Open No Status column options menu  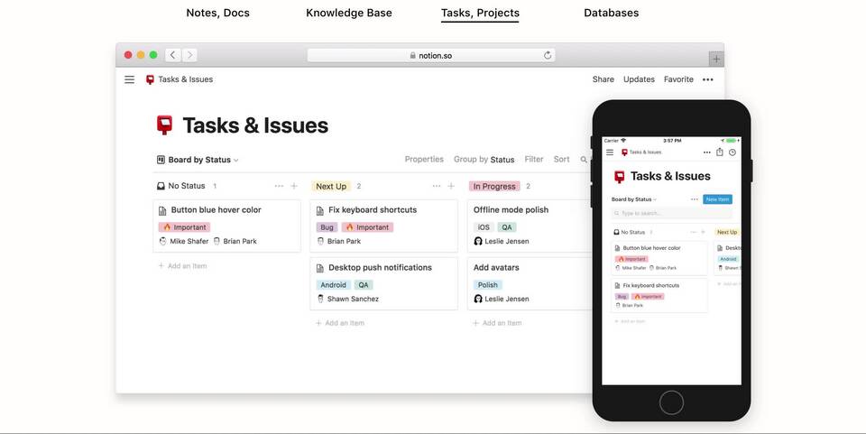pos(279,186)
